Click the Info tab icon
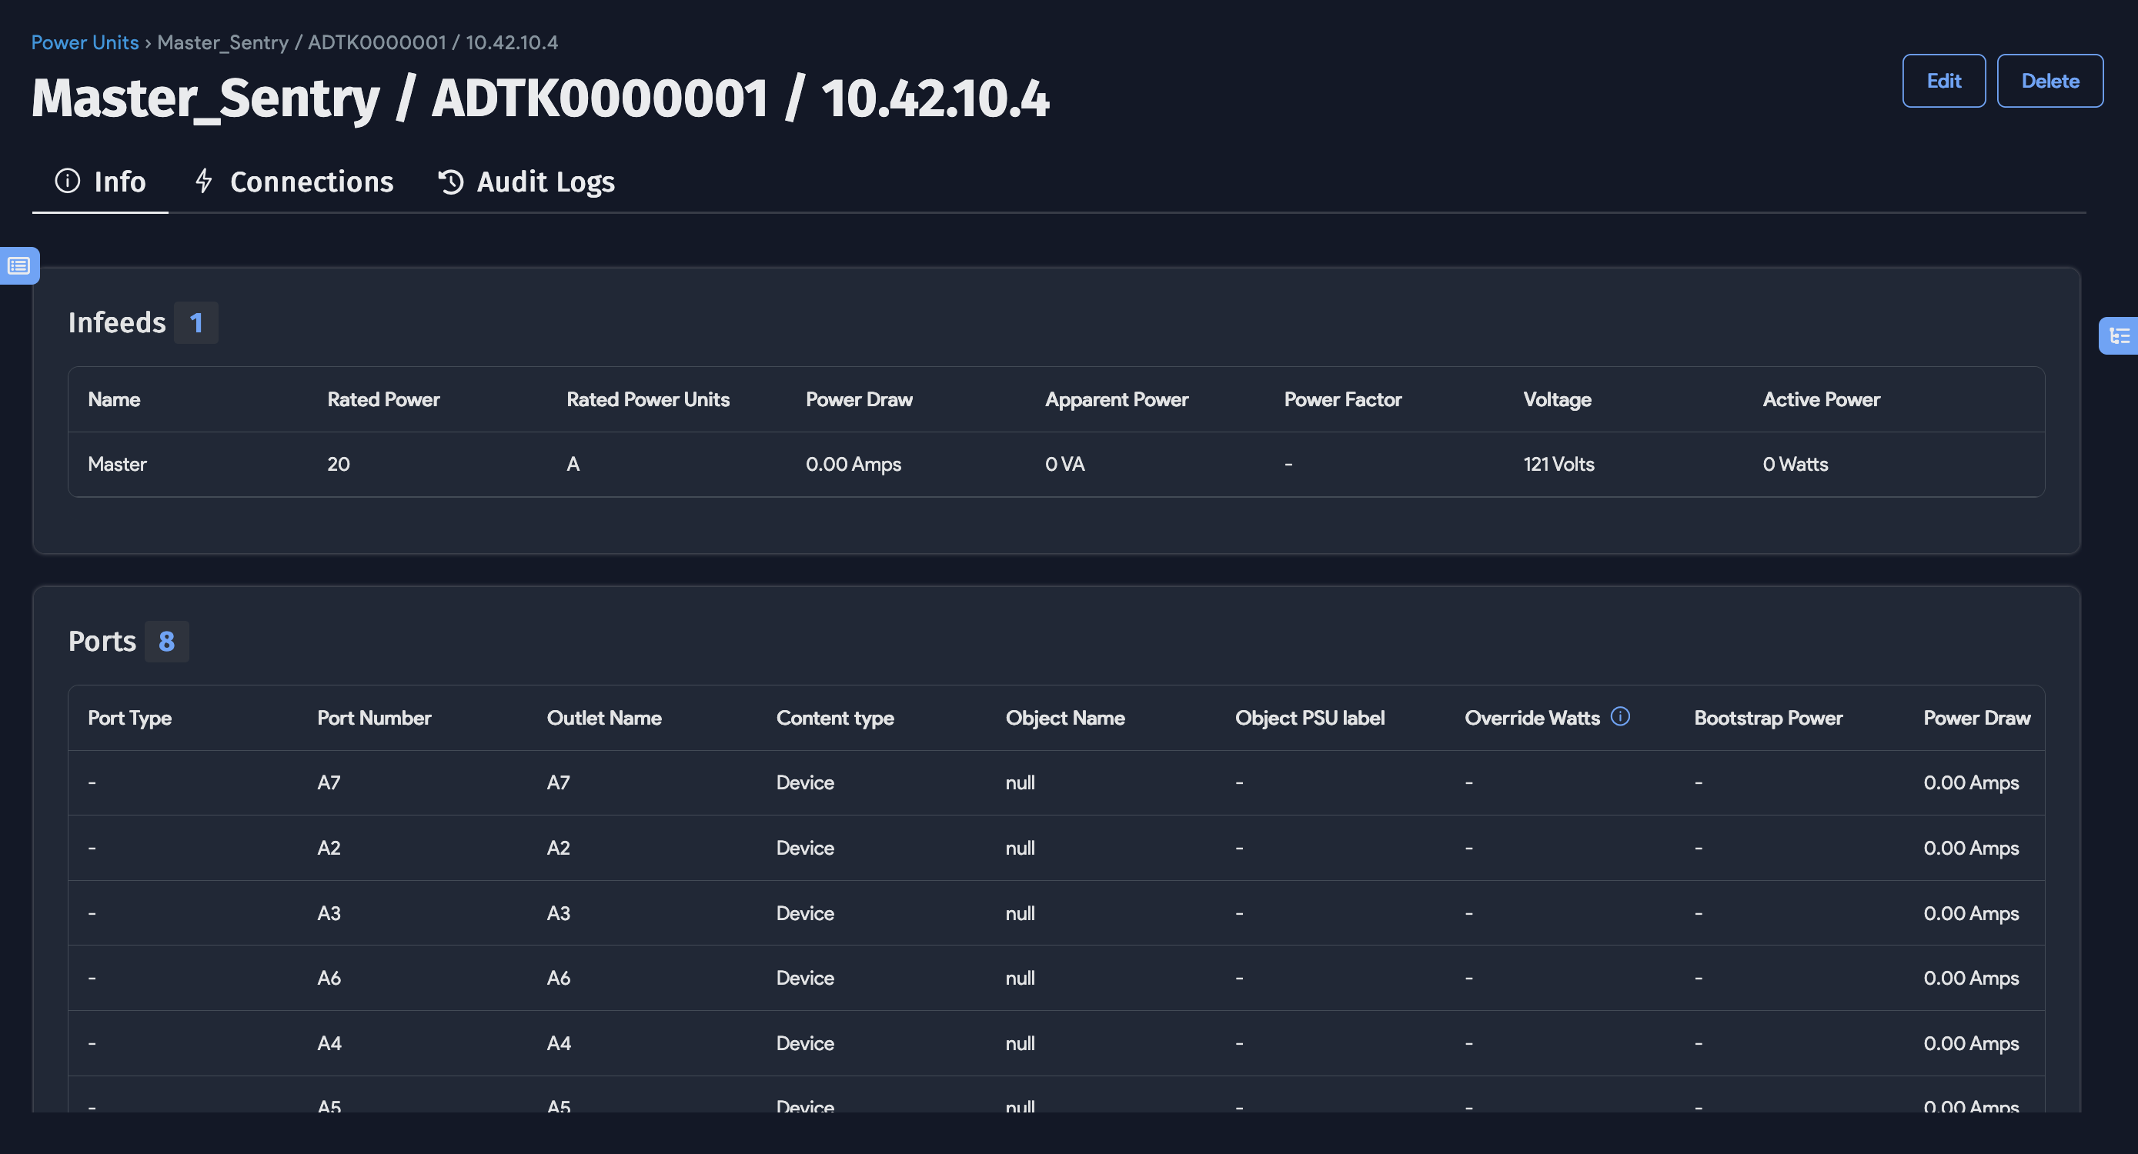 click(67, 181)
